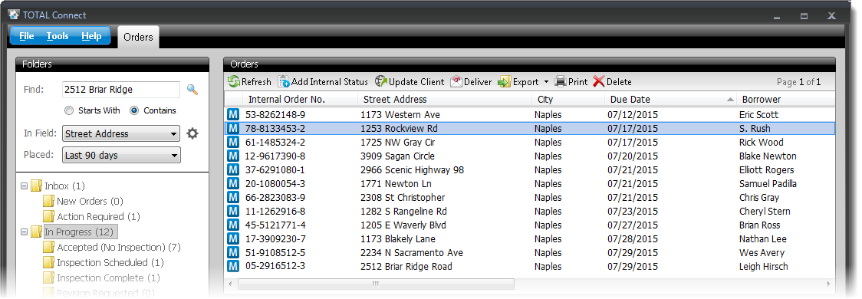
Task: Click the scrollbar right arrow in Orders
Action: (x=829, y=284)
